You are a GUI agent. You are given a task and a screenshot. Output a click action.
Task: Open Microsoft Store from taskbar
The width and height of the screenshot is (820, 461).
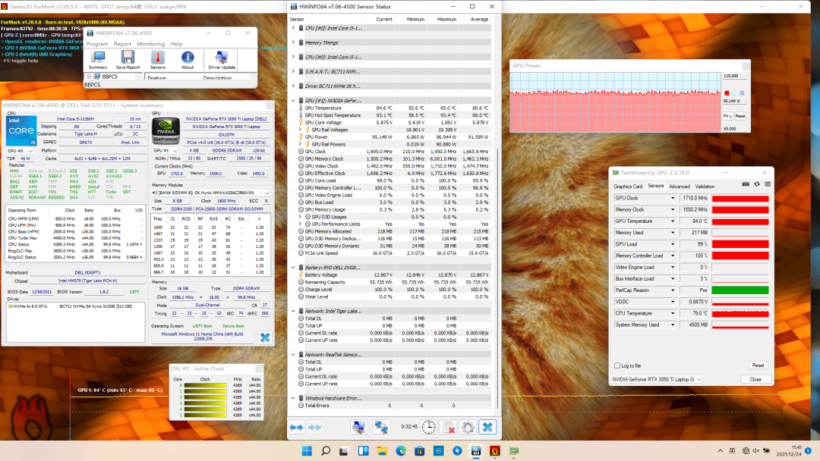coord(419,450)
